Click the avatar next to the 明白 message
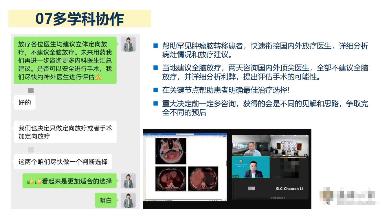 coord(128,200)
